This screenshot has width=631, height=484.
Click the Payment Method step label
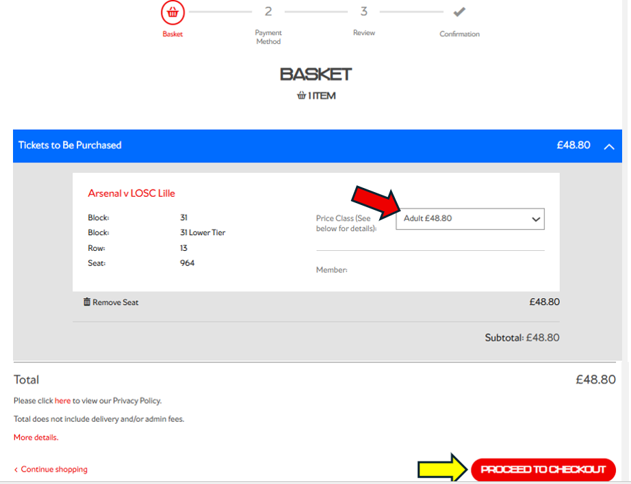pos(268,37)
